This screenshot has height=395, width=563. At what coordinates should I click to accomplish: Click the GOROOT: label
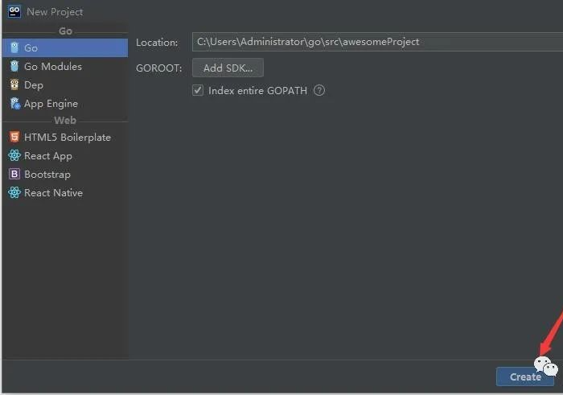(x=158, y=68)
